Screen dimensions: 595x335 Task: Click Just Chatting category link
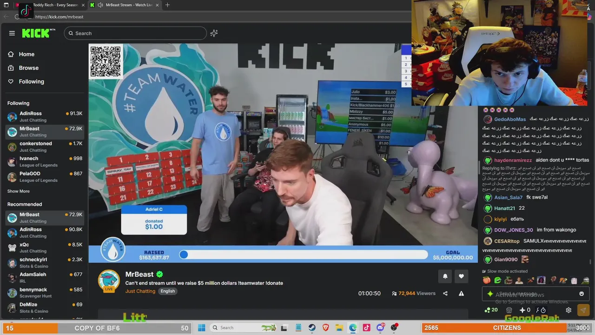coord(140,291)
